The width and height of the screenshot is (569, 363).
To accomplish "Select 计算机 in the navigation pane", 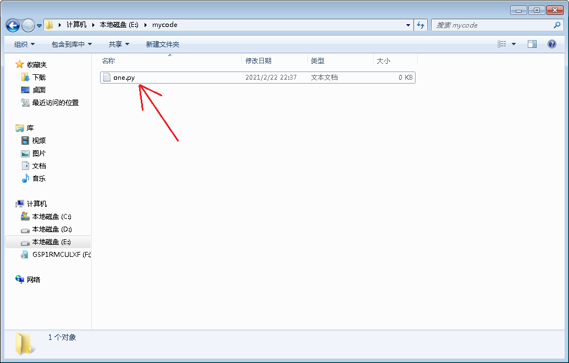I will pyautogui.click(x=37, y=204).
